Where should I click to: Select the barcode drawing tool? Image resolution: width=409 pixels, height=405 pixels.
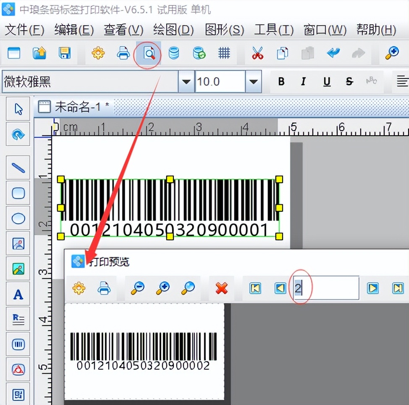click(18, 345)
